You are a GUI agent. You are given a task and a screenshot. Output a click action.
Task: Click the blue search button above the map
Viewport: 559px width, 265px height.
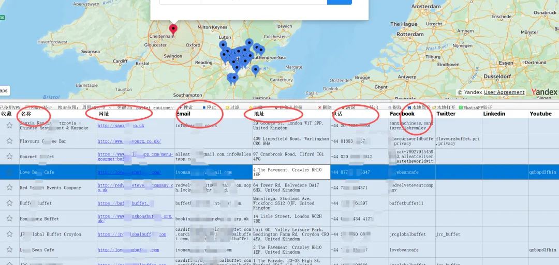(339, 2)
